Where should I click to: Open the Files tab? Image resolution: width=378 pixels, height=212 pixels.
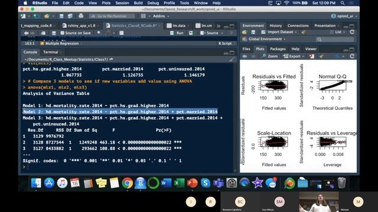[246, 49]
